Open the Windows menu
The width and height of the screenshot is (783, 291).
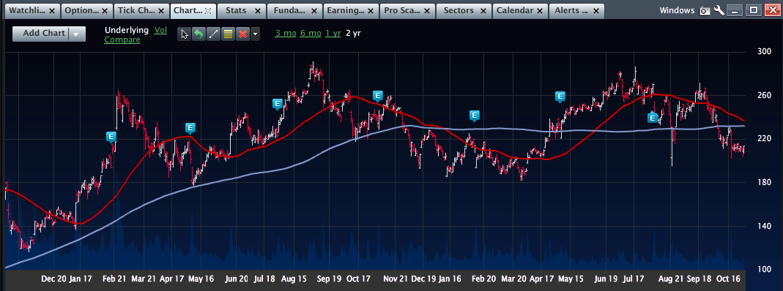click(677, 10)
